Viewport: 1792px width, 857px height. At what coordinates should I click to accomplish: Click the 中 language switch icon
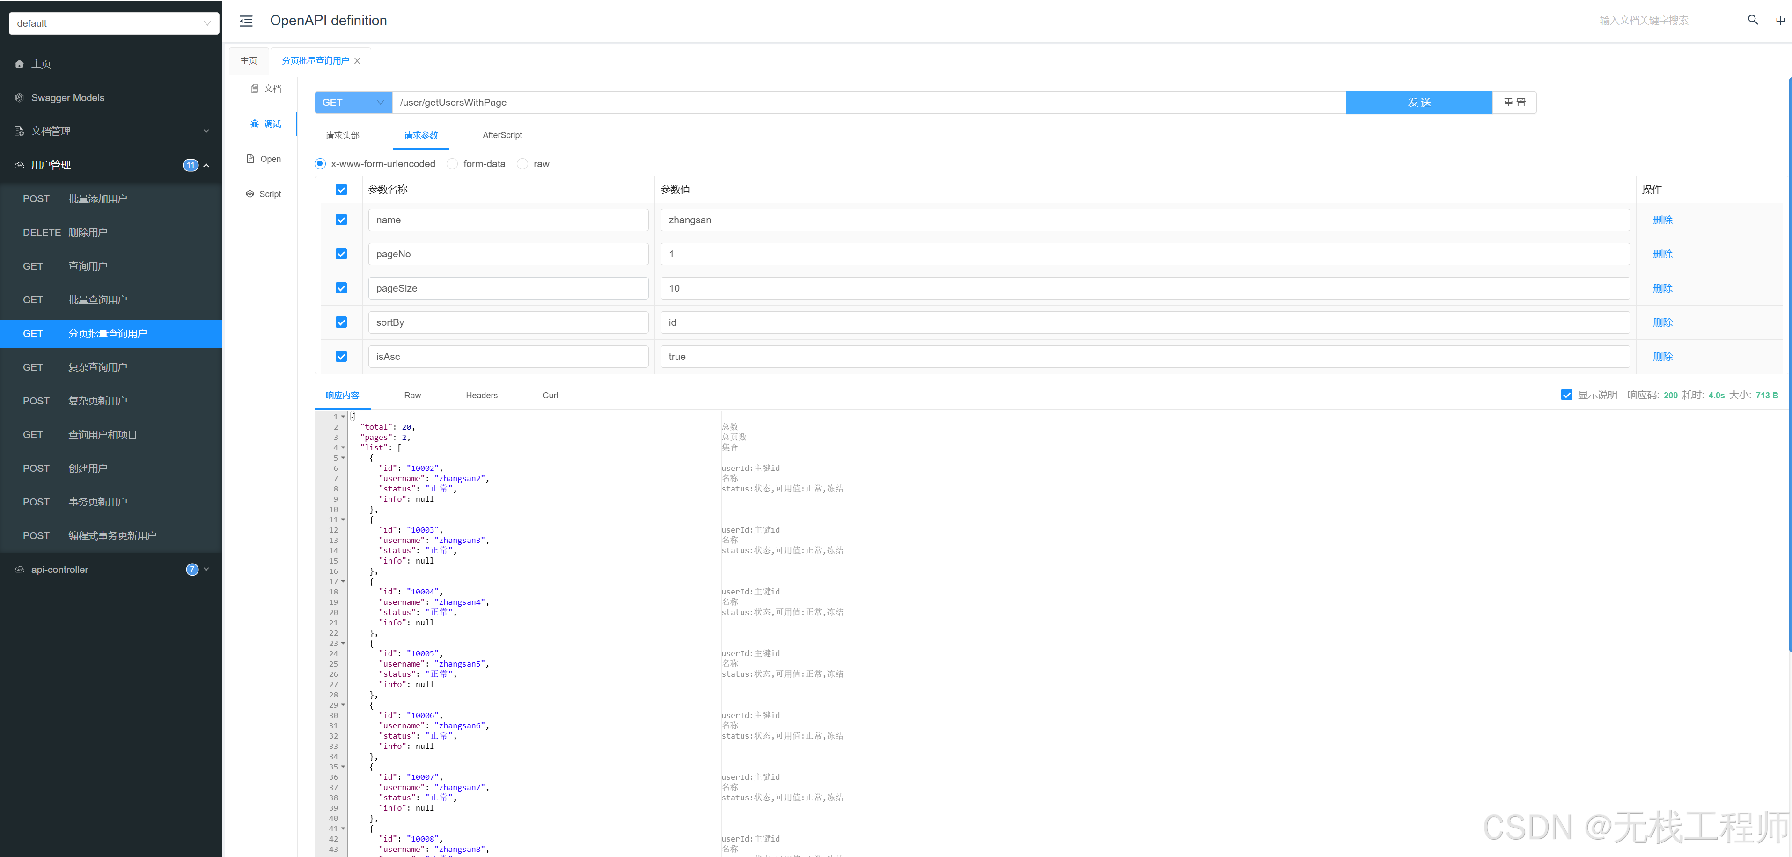[x=1779, y=20]
